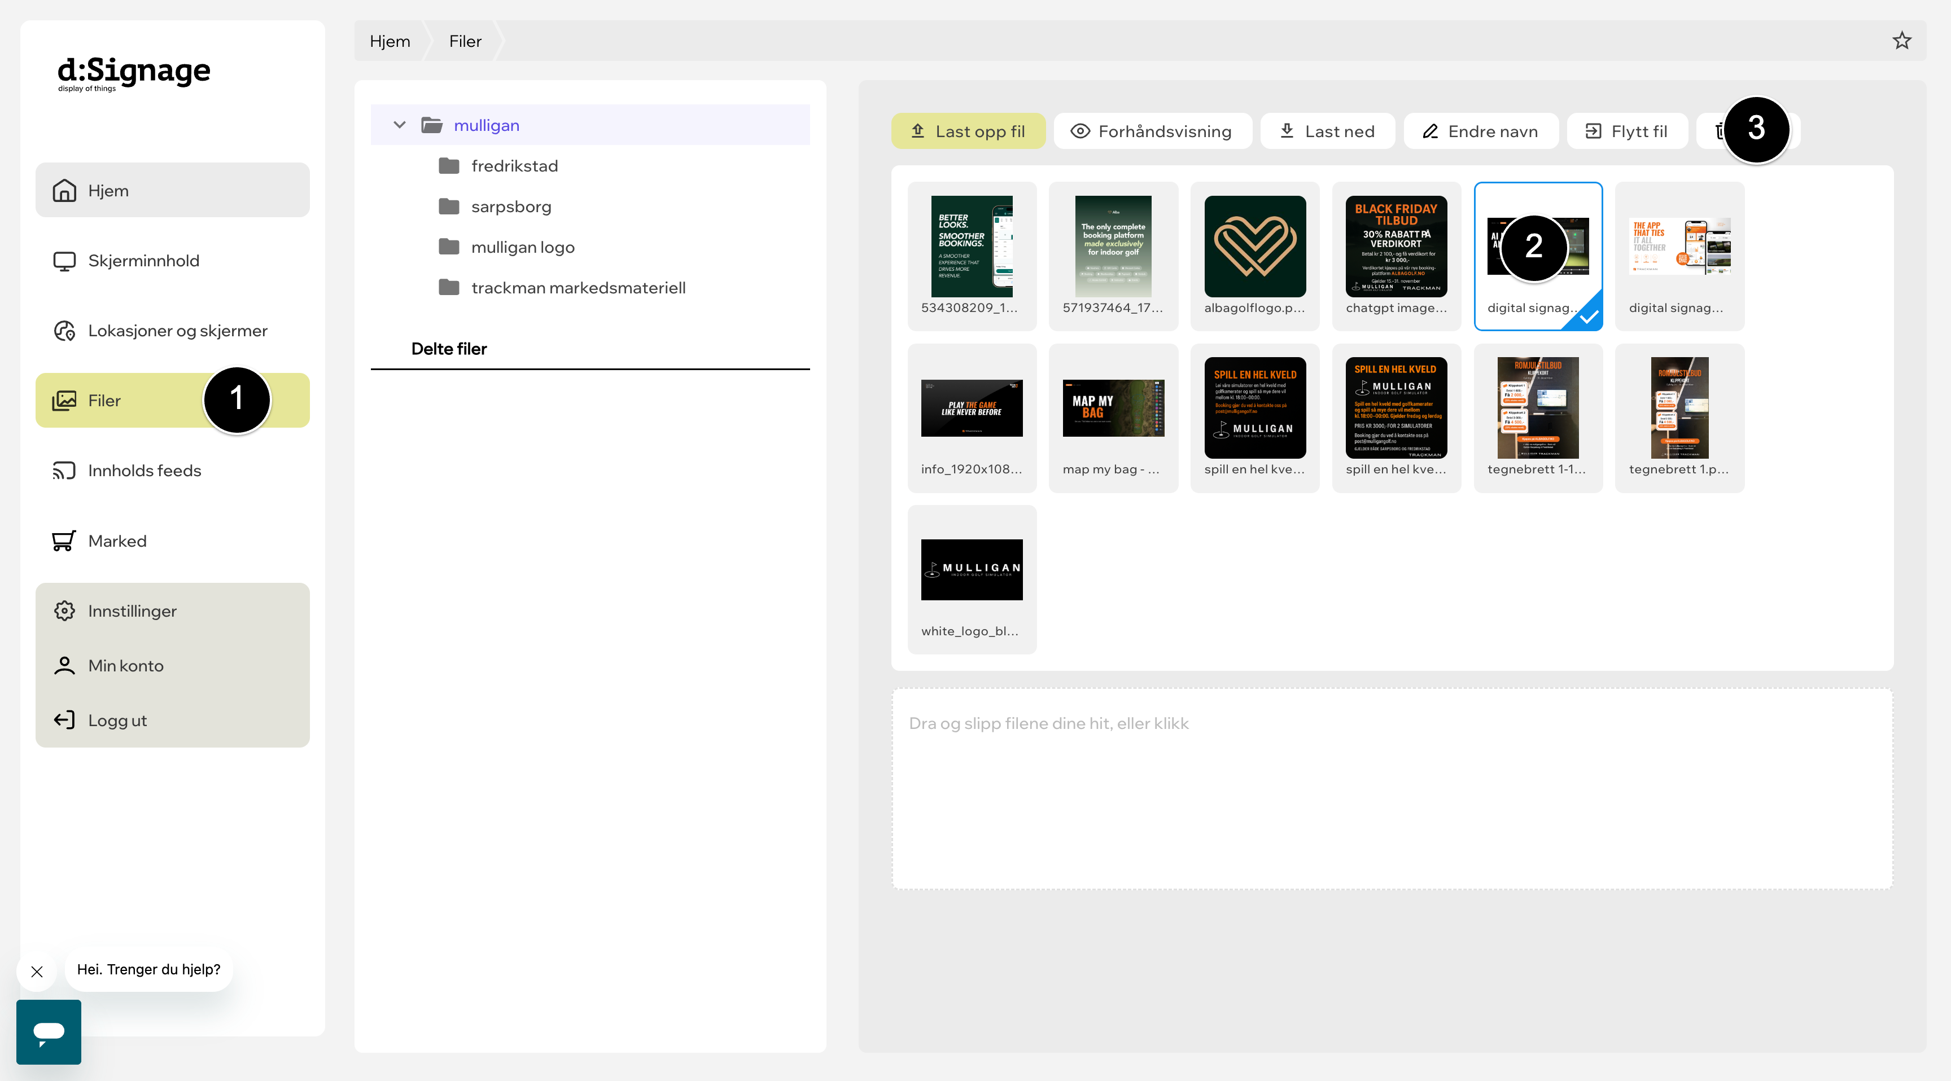This screenshot has height=1081, width=1951.
Task: Open Skjerminnhold in the sidebar
Action: [x=172, y=261]
